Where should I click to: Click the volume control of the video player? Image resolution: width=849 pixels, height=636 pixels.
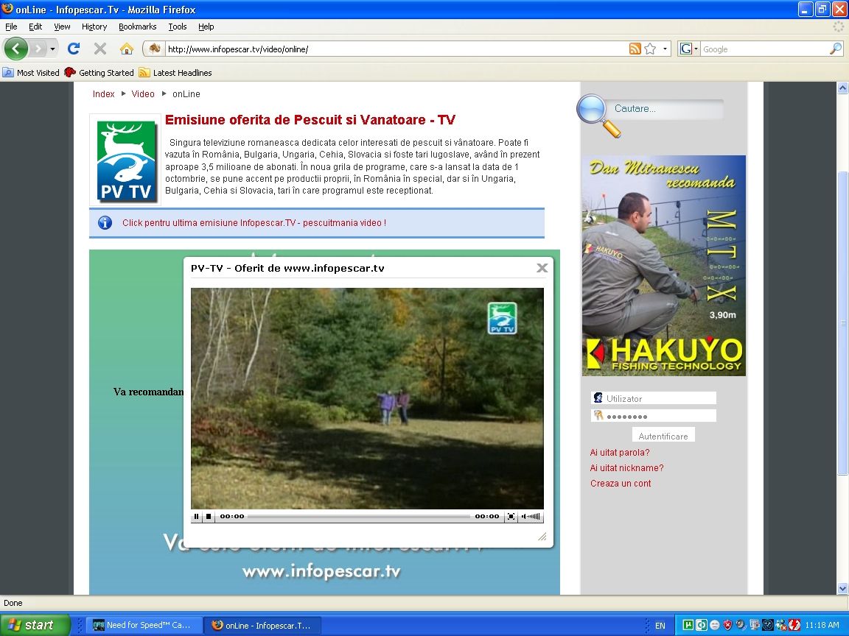point(531,517)
